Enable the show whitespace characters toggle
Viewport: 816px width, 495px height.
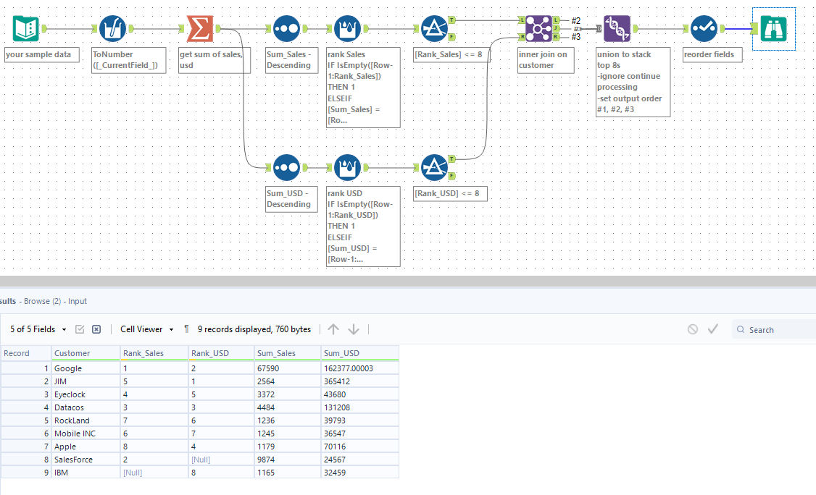pos(186,329)
